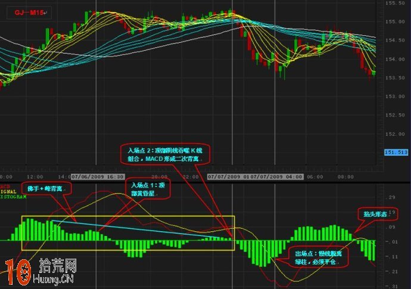
Task: Click the 153.50 price axis label
Action: (x=395, y=78)
